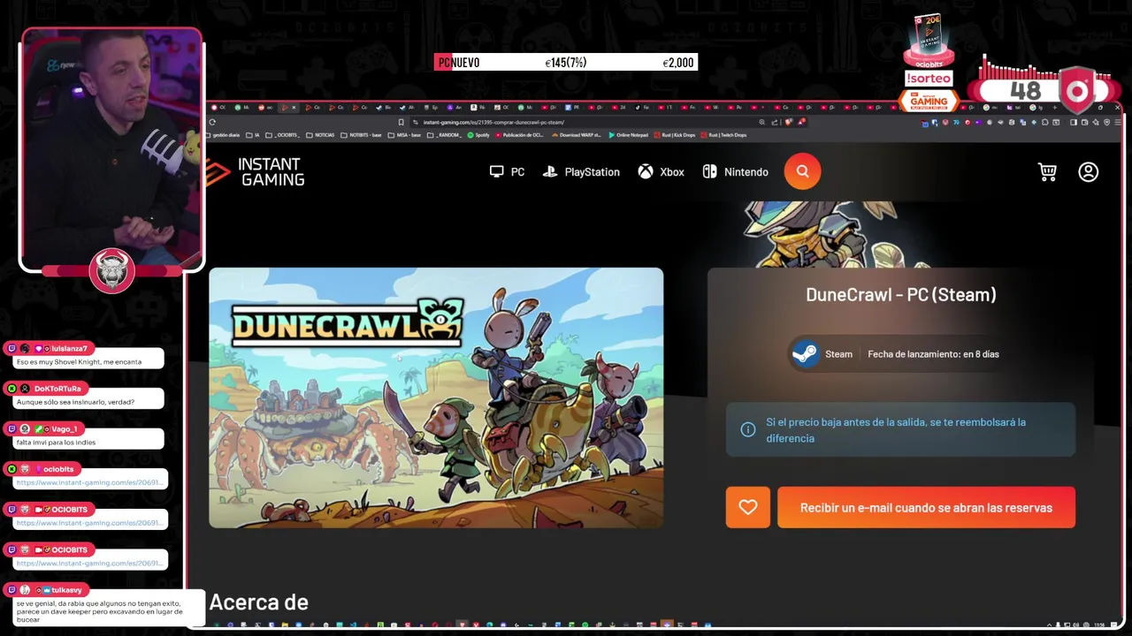Click the Steam platform icon
1132x636 pixels.
tap(805, 354)
